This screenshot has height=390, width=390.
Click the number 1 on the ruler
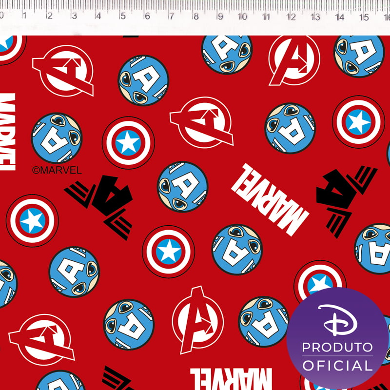(x=24, y=16)
